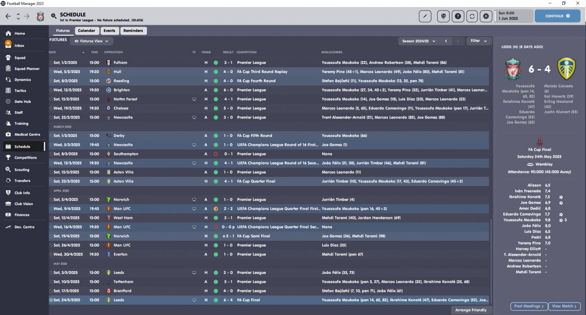This screenshot has width=586, height=315.
Task: Select the West Ham fixture row radio
Action: click(51, 218)
